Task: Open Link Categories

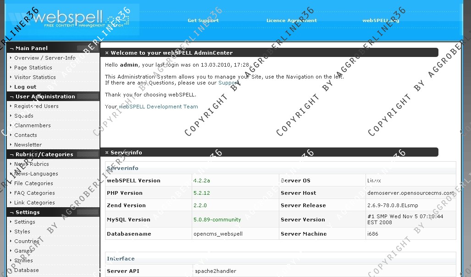Action: pyautogui.click(x=34, y=203)
